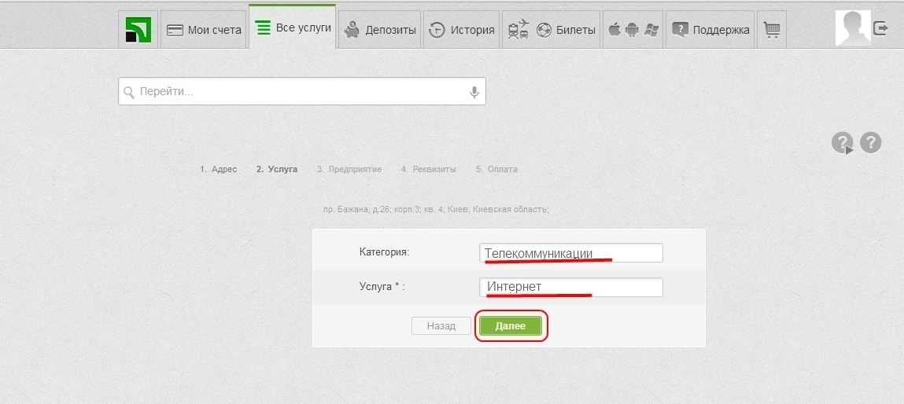Click the speech bubble Поддержка icon

click(681, 30)
